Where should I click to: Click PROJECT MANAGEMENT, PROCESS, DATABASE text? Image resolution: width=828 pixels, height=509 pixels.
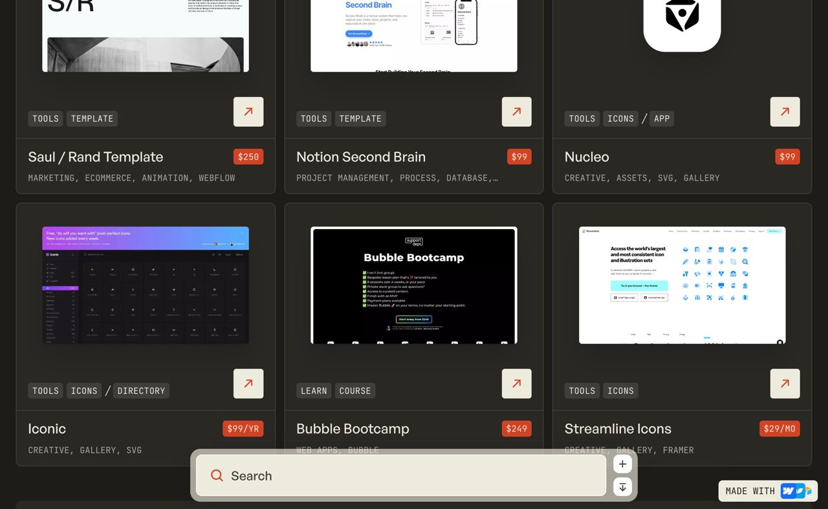(397, 178)
